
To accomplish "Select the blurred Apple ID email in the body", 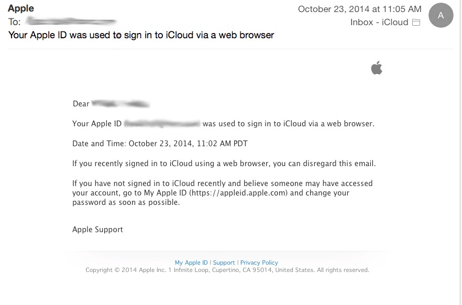I will click(x=162, y=124).
